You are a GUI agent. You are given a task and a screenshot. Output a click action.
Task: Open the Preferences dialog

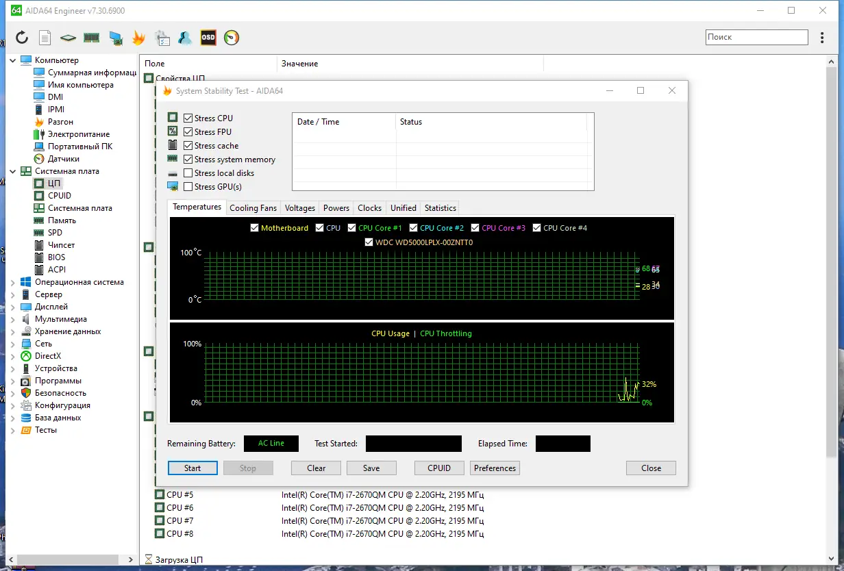point(495,468)
